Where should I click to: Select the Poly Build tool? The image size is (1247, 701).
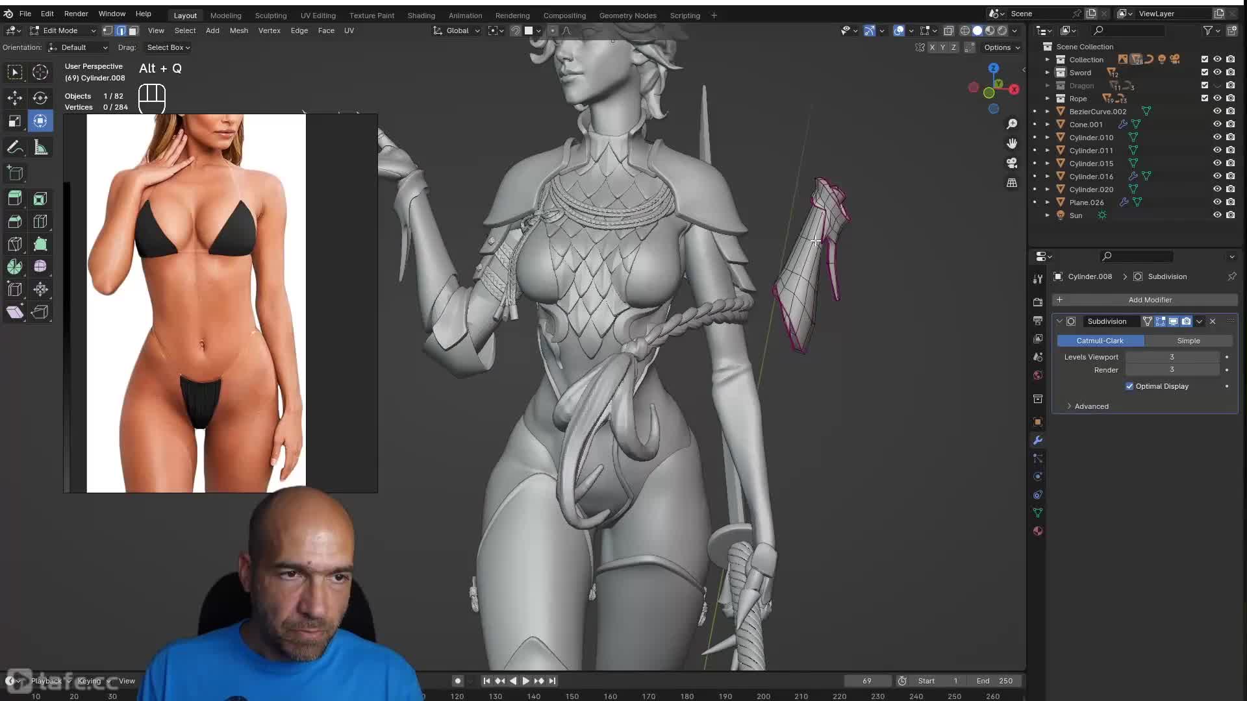point(40,244)
